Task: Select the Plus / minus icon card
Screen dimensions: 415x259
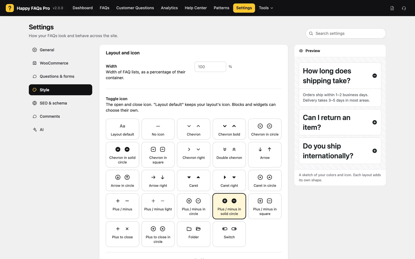Action: (x=122, y=206)
